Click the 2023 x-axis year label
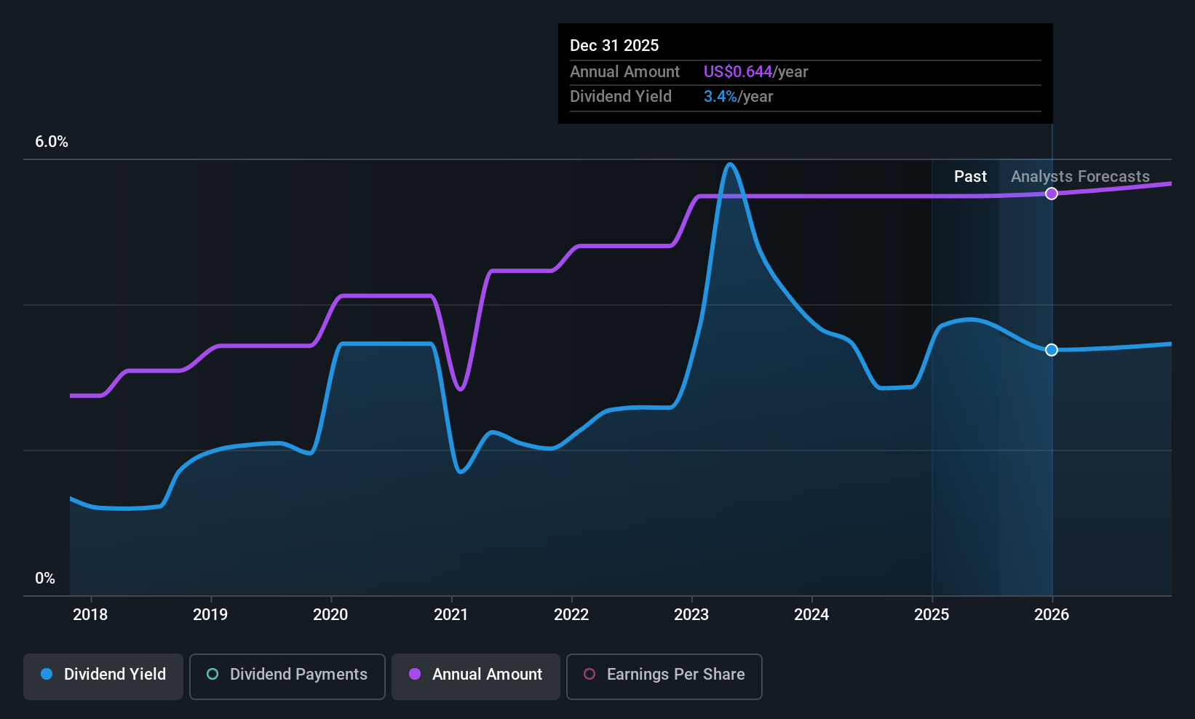Viewport: 1195px width, 719px height. (691, 615)
